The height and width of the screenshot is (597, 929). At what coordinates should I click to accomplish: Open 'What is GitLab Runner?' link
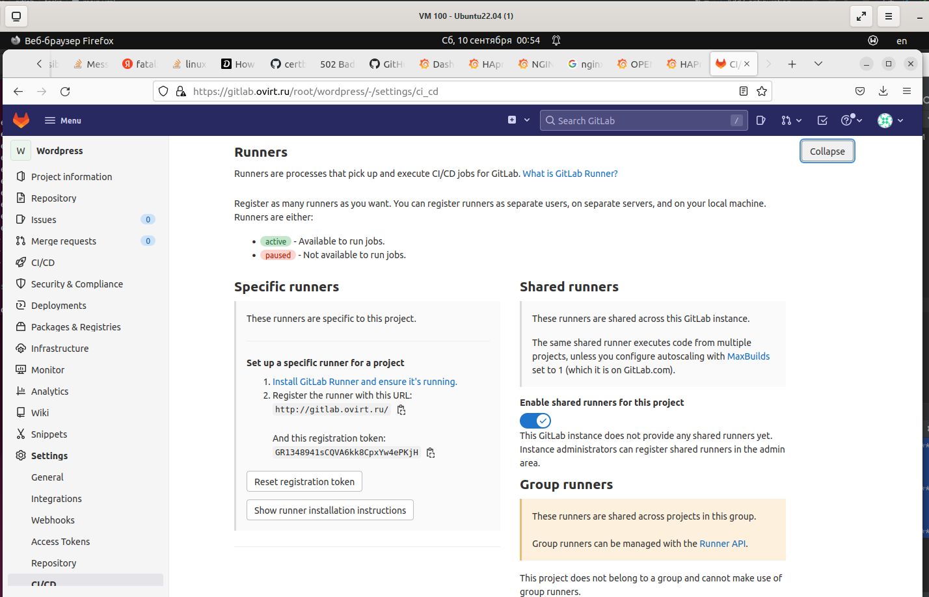coord(570,174)
